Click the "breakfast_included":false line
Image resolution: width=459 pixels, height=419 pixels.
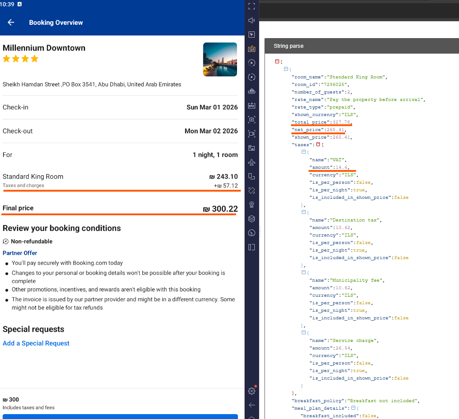[339, 416]
